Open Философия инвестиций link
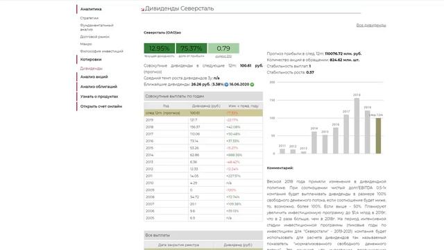 tap(102, 51)
